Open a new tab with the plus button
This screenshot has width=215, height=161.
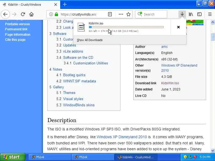coord(65,4)
